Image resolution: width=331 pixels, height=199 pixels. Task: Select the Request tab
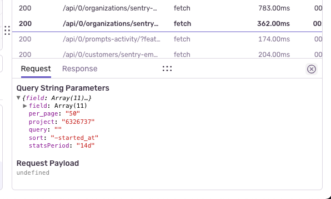(36, 69)
